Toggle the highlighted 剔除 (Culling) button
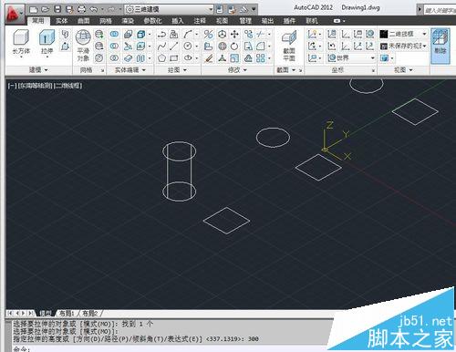Image resolution: width=456 pixels, height=352 pixels. (440, 47)
